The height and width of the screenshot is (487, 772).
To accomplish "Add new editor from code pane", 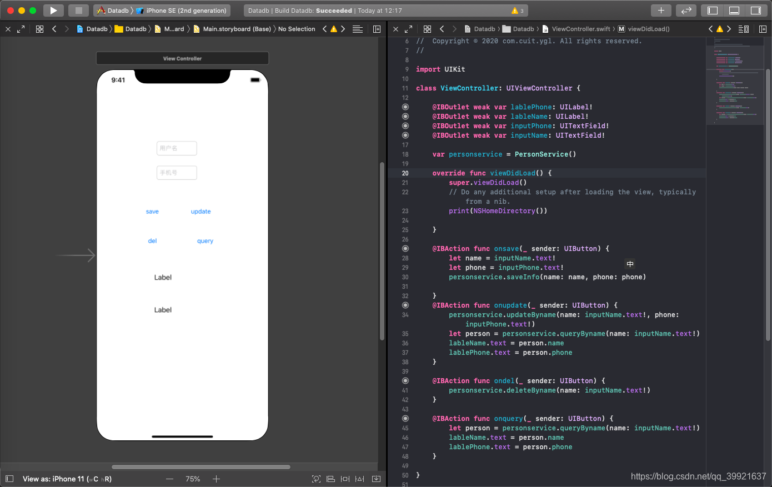I will click(x=763, y=29).
